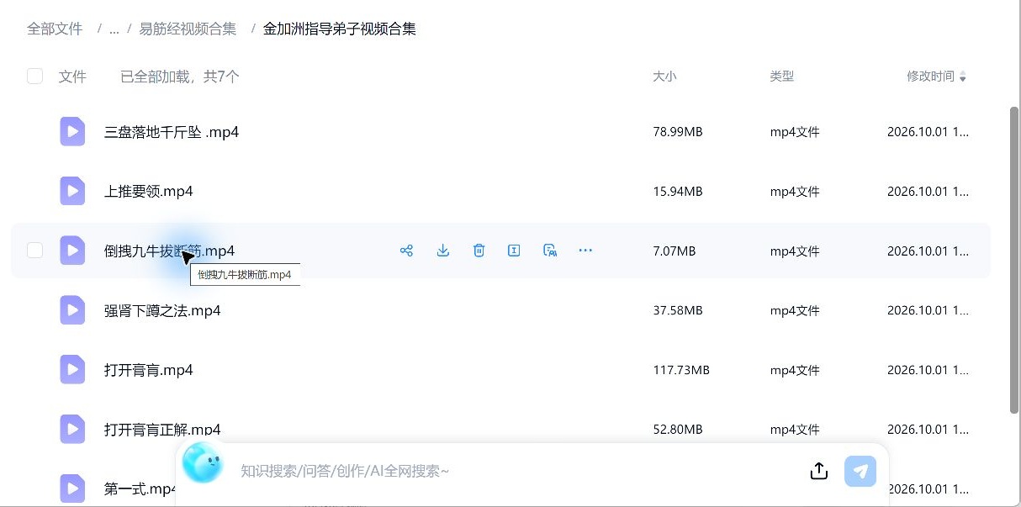
Task: Click the 15.94MB size value
Action: (678, 192)
